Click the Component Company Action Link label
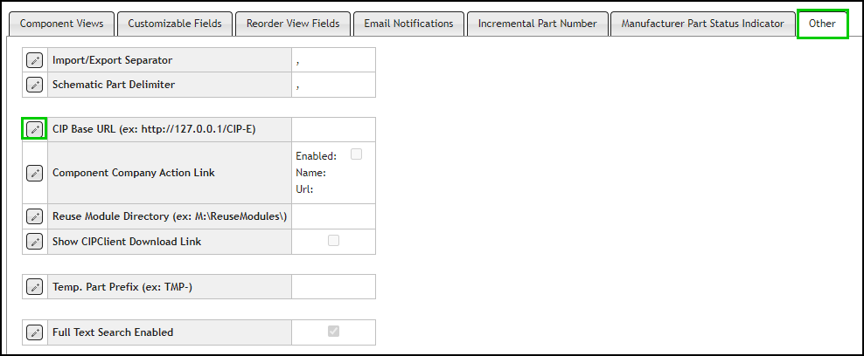Image resolution: width=864 pixels, height=356 pixels. pos(134,173)
